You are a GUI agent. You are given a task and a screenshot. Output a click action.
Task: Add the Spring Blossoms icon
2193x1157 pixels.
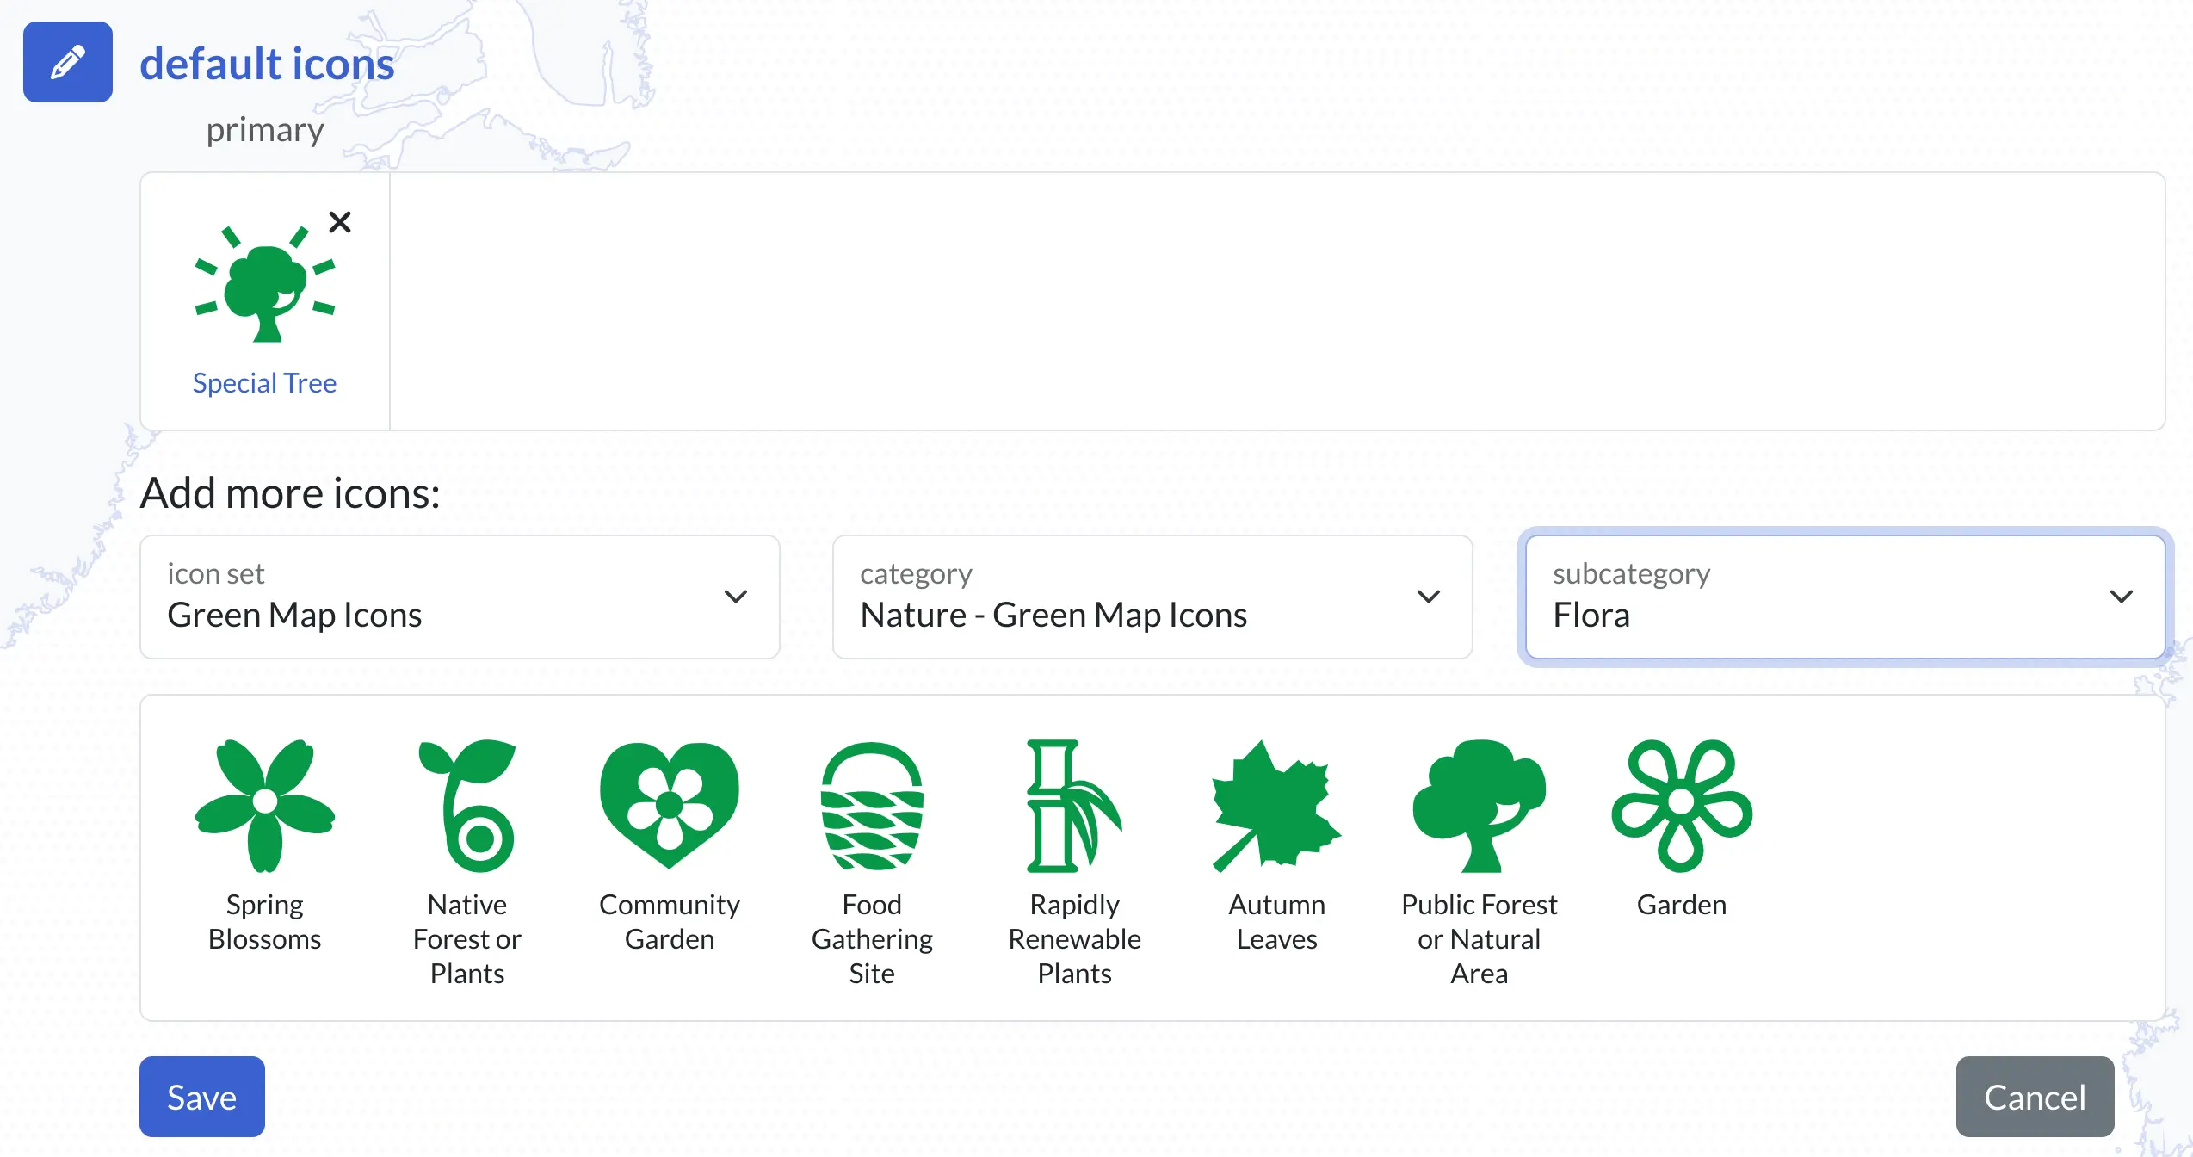point(265,806)
